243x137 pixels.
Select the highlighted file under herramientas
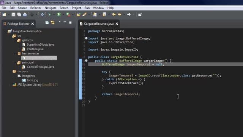(x=39, y=58)
